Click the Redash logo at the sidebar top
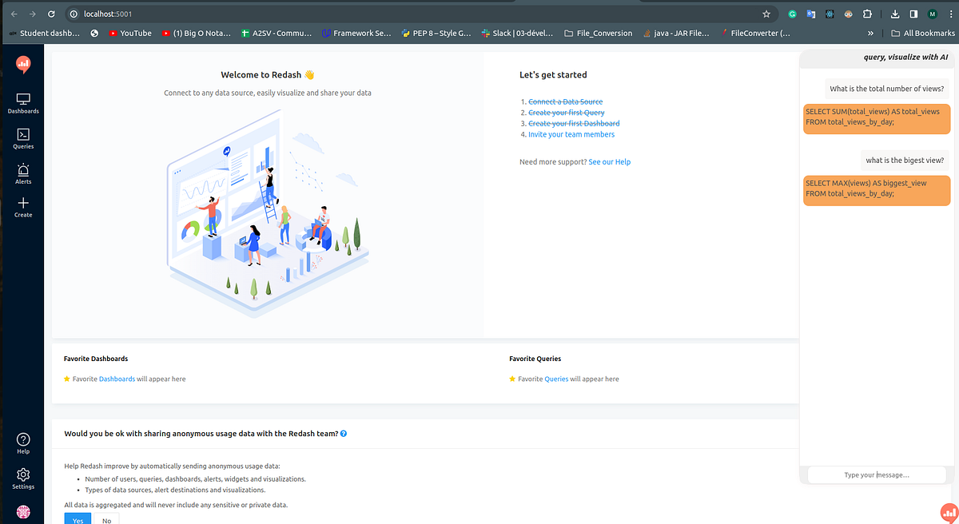This screenshot has width=959, height=524. [23, 63]
